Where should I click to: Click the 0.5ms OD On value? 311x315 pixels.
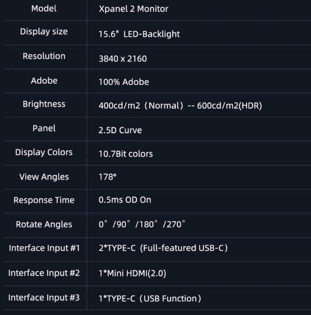click(x=125, y=200)
